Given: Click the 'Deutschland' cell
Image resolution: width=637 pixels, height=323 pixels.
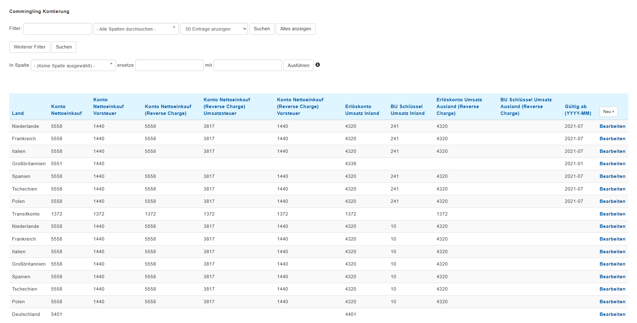Looking at the screenshot, I should (x=26, y=314).
